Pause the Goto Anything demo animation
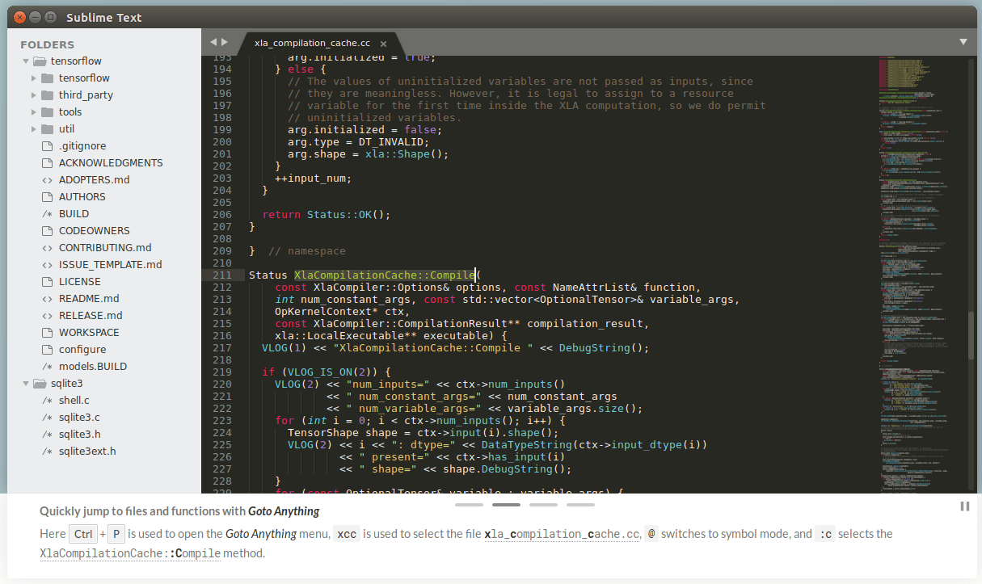Viewport: 982px width, 584px height. (963, 506)
